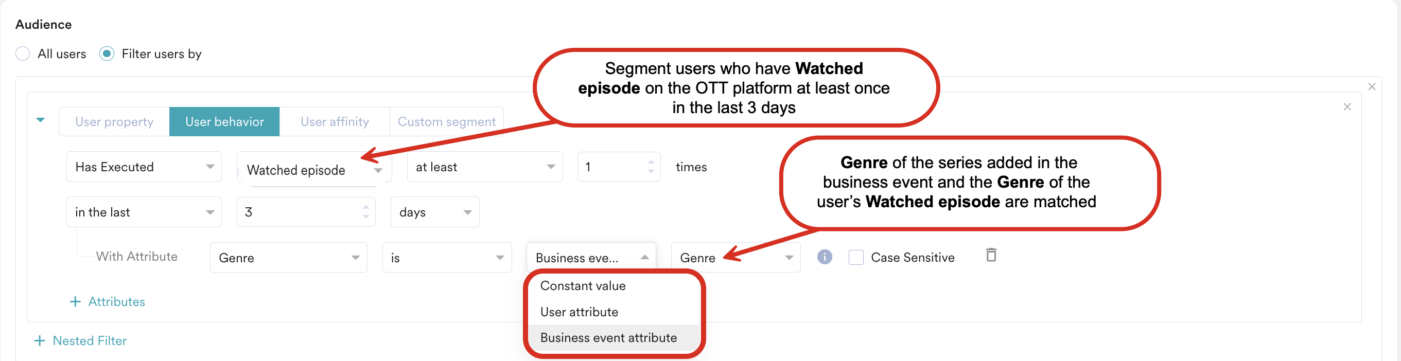1401x361 pixels.
Task: Click the times count input field
Action: 612,167
